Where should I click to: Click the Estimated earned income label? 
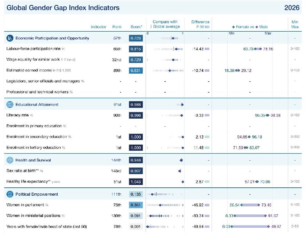click(x=39, y=70)
